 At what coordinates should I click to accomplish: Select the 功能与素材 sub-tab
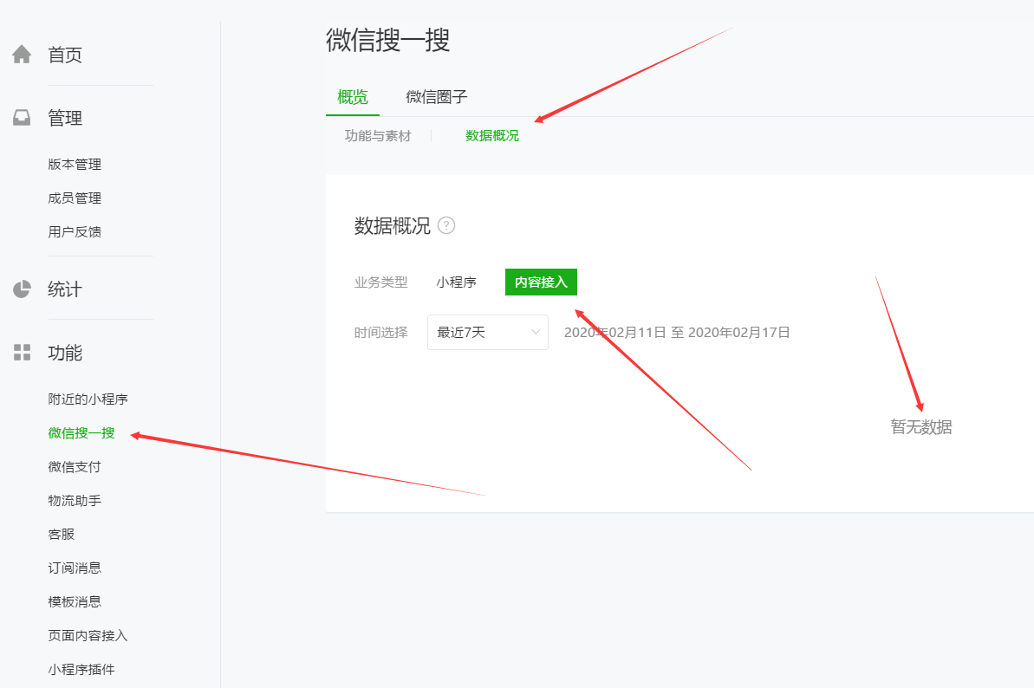(x=378, y=136)
